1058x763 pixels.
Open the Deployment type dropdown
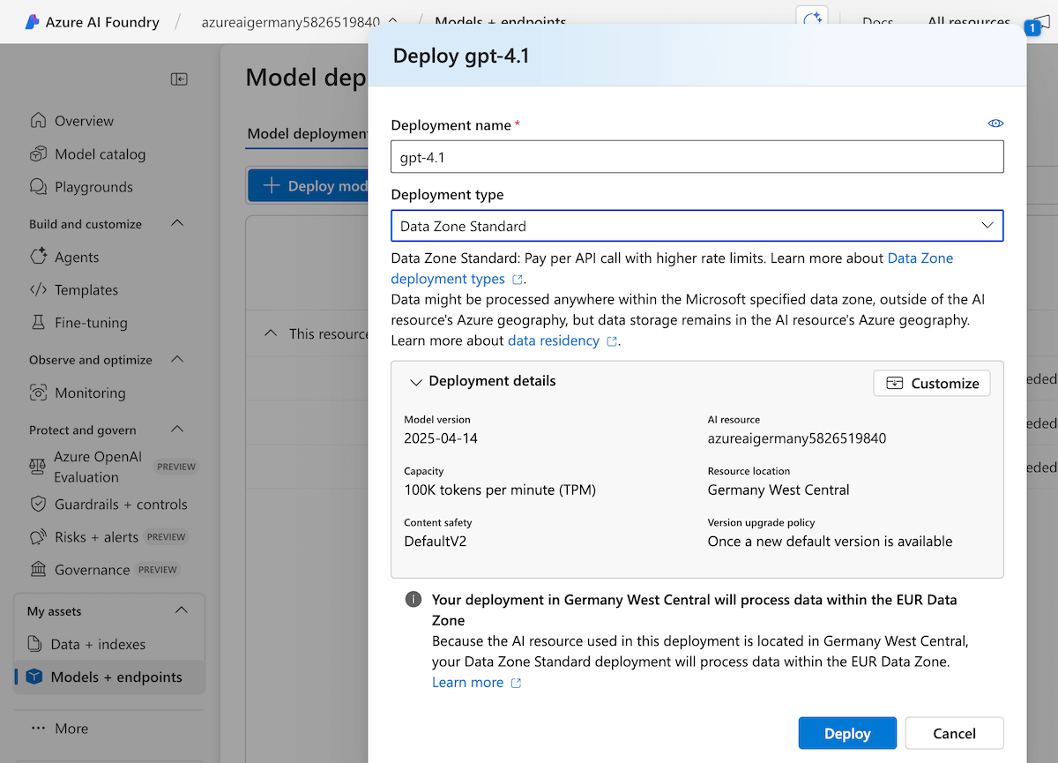(x=697, y=226)
